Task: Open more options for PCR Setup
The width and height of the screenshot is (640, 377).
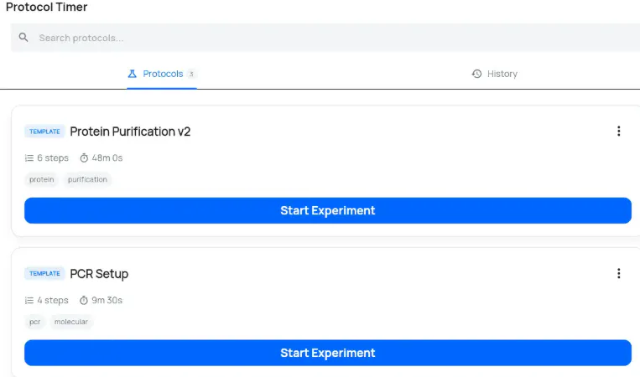Action: tap(619, 273)
